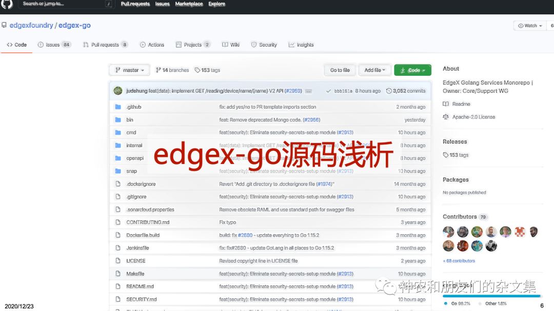Open the edgex-go repository link

point(74,26)
